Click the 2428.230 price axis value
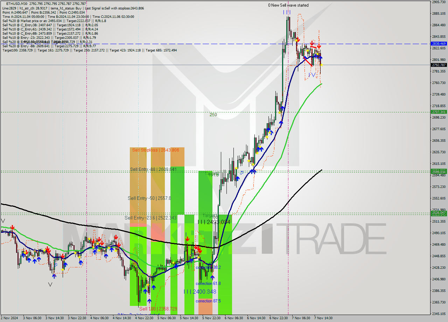 (x=439, y=267)
